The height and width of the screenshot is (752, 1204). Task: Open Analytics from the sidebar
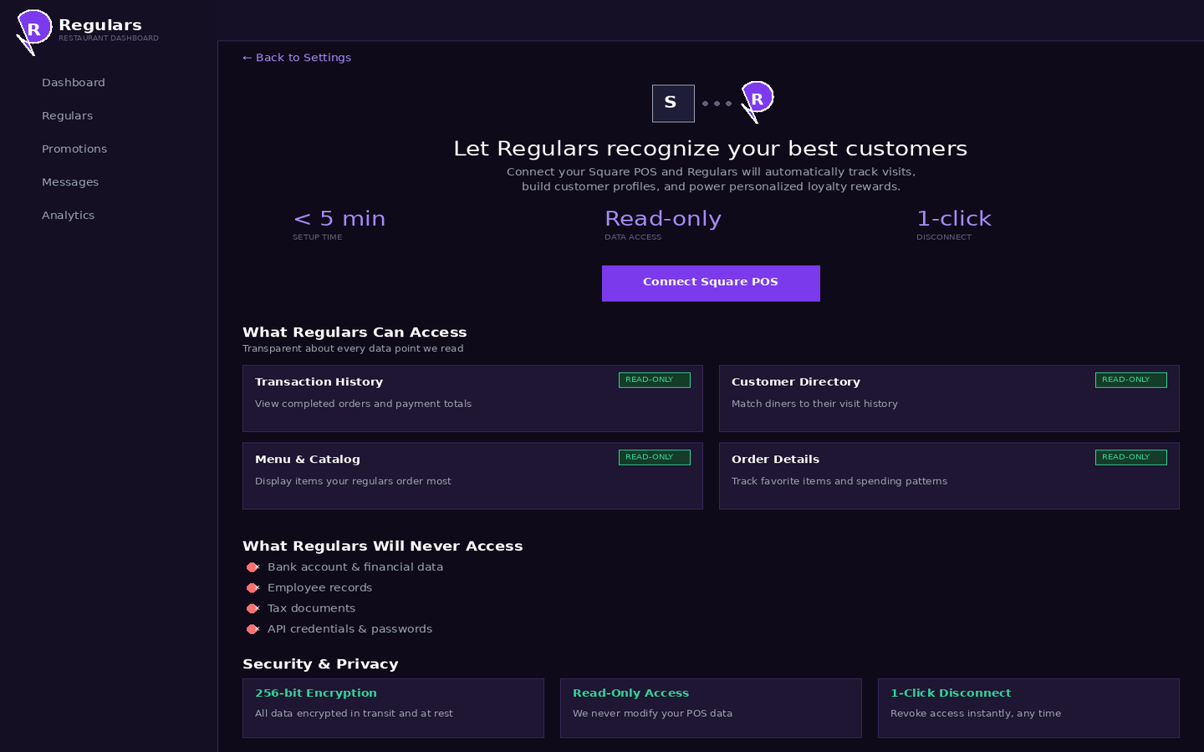tap(68, 216)
